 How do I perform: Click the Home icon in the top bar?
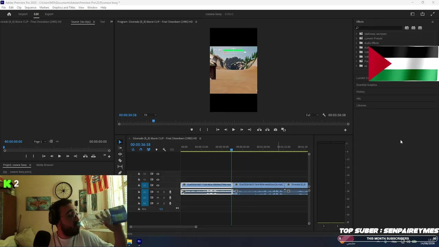coord(9,14)
